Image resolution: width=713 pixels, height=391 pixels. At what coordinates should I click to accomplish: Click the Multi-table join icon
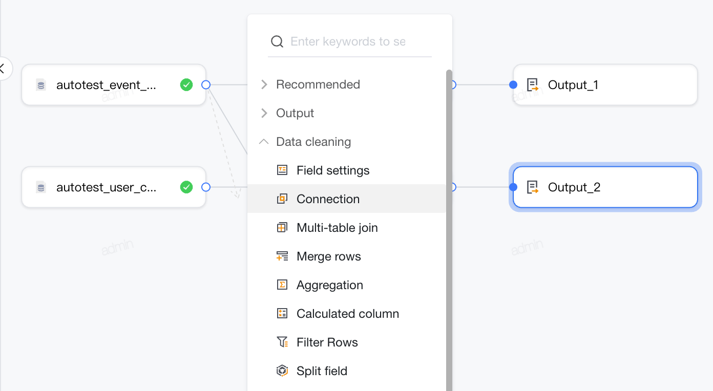coord(282,228)
